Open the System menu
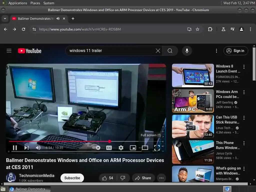Image resolution: width=256 pixels, height=192 pixels. point(49,3)
